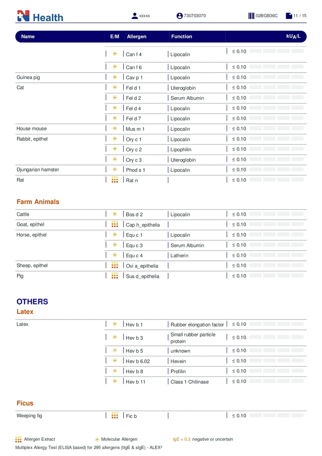Click the OTHERS section heading
The image size is (322, 456).
pyautogui.click(x=32, y=301)
